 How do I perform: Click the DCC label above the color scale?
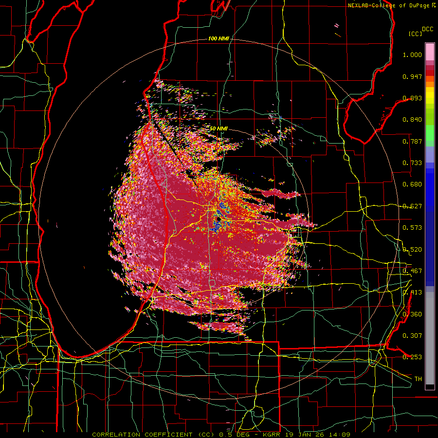pyautogui.click(x=427, y=29)
